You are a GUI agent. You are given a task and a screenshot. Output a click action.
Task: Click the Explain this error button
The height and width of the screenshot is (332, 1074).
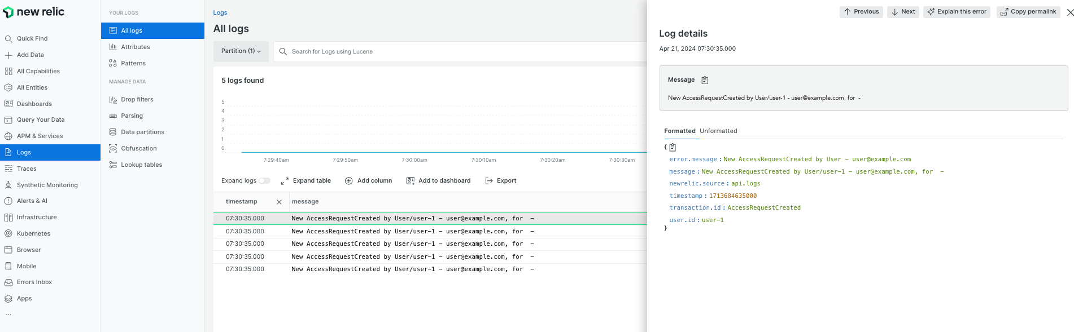pos(957,12)
